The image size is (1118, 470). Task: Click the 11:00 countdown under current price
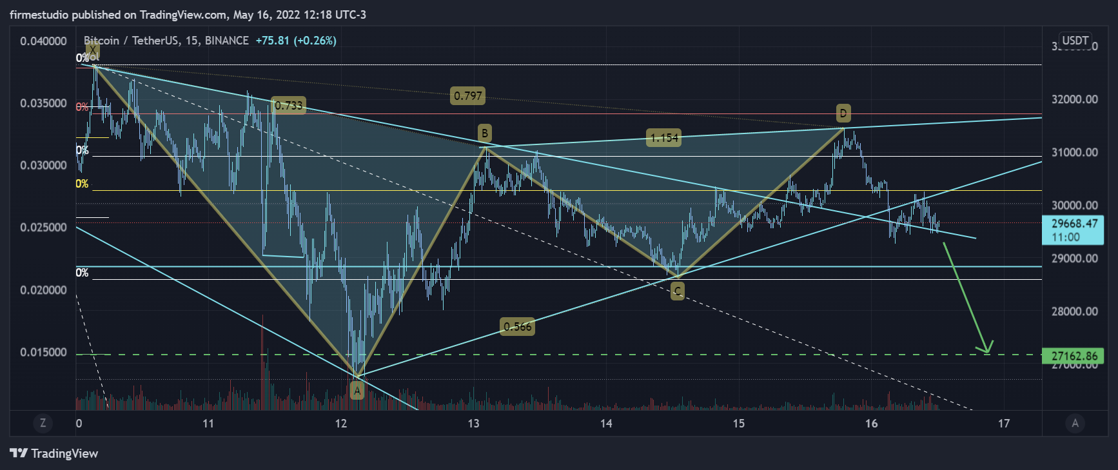[x=1064, y=237]
